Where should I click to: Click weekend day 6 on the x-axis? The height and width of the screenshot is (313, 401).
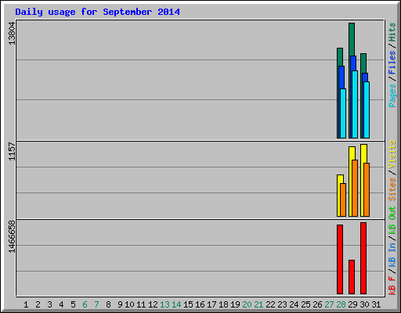[x=85, y=304]
